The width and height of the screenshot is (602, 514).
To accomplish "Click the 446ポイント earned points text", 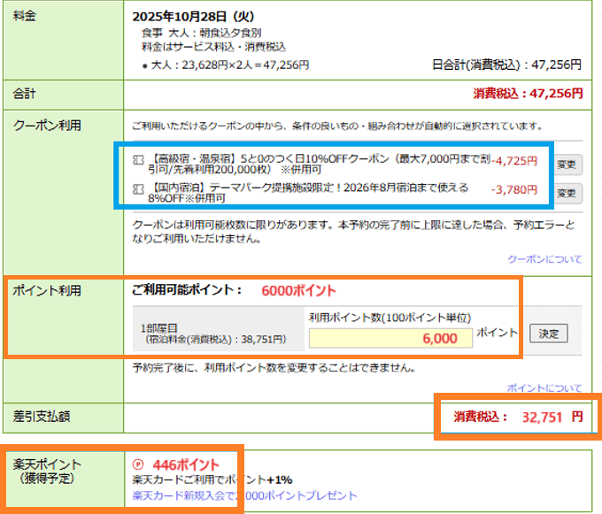I will click(186, 464).
